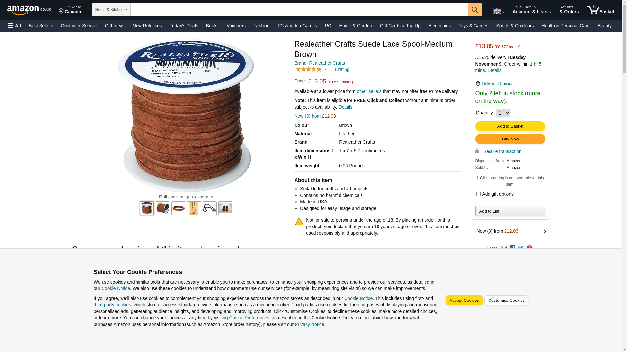Go to Best Sellers menu item
The image size is (627, 352).
click(41, 26)
